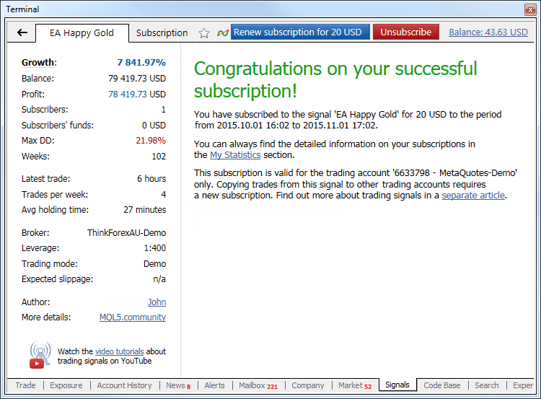Select the EA Happy Gold tab
The width and height of the screenshot is (541, 399).
pyautogui.click(x=82, y=32)
